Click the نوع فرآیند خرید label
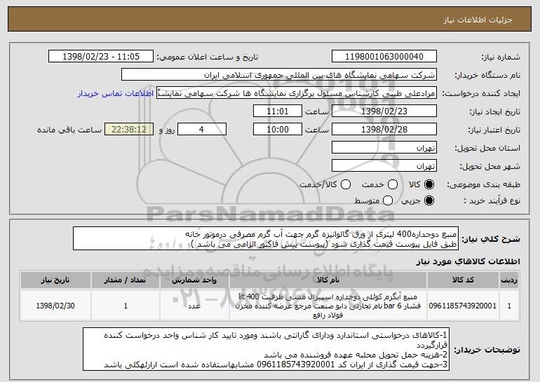 click(492, 200)
